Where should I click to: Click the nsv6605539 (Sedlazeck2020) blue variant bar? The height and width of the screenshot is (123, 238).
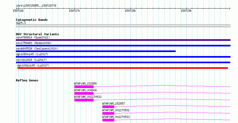click(96, 51)
